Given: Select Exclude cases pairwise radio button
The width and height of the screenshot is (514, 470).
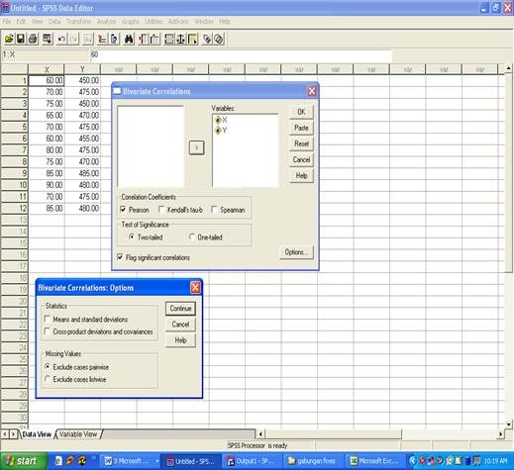Looking at the screenshot, I should click(x=48, y=366).
